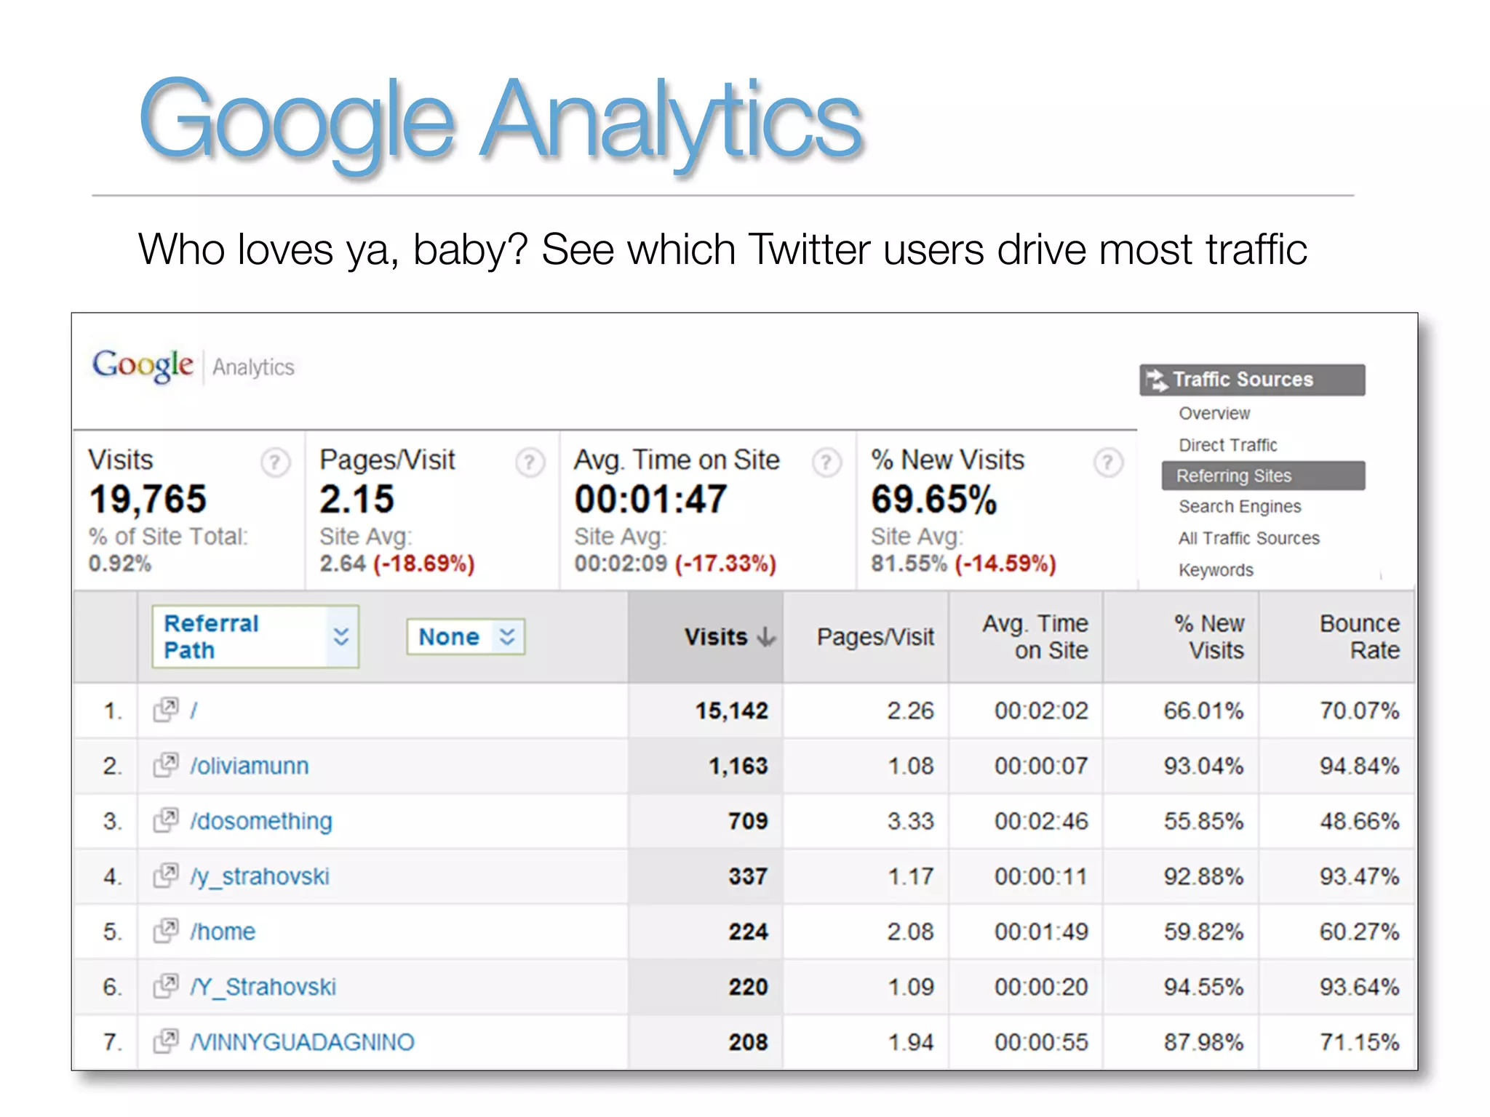Sort by % New Visits column header
The height and width of the screenshot is (1117, 1490).
(1181, 637)
